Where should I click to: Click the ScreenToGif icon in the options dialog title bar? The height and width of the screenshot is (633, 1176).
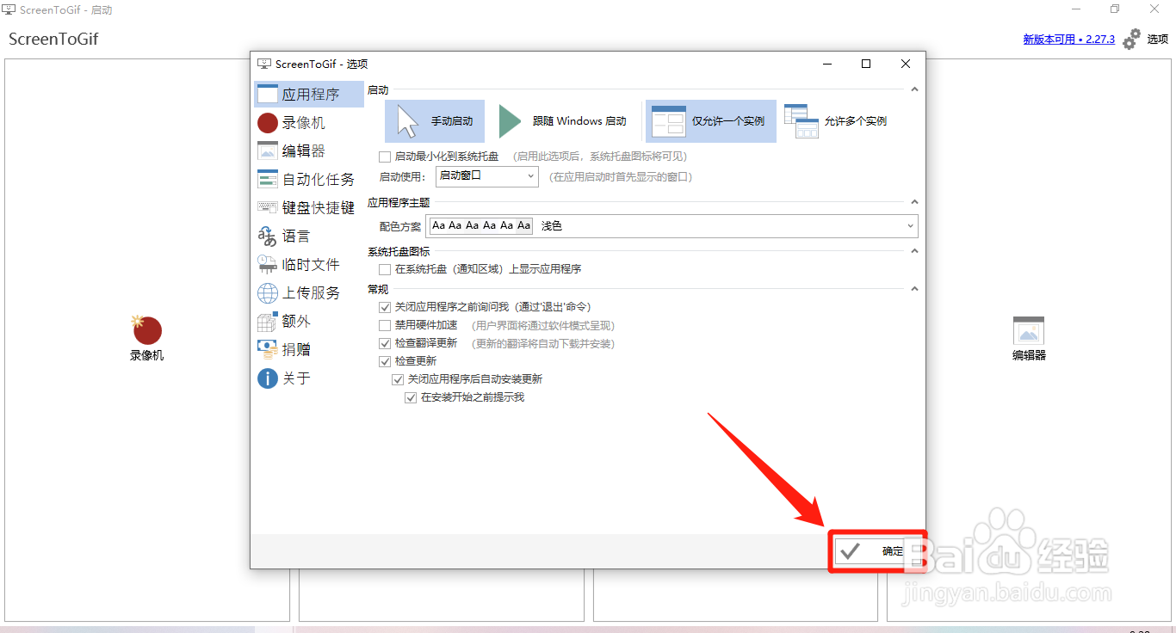(264, 64)
